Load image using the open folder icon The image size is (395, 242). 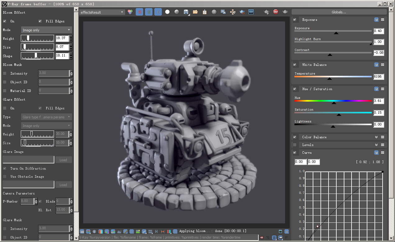195,12
